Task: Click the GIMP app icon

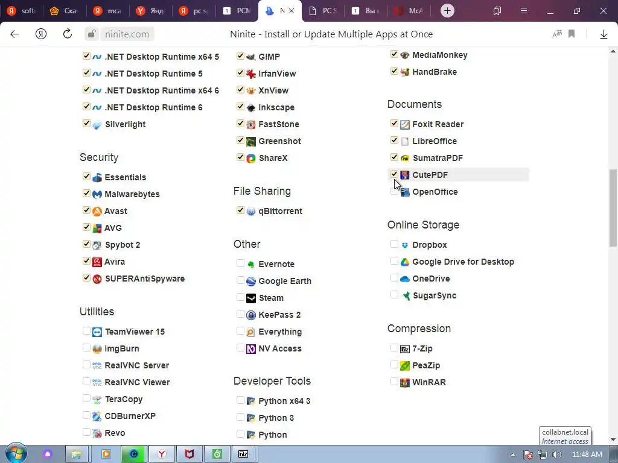Action: (x=250, y=57)
